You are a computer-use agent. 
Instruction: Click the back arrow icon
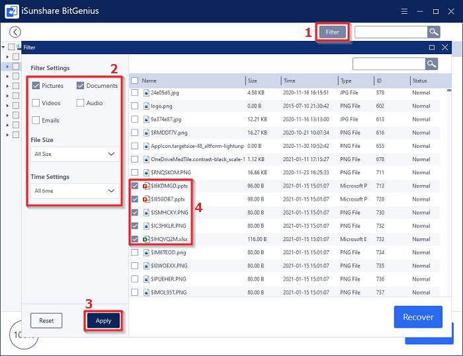pos(15,32)
